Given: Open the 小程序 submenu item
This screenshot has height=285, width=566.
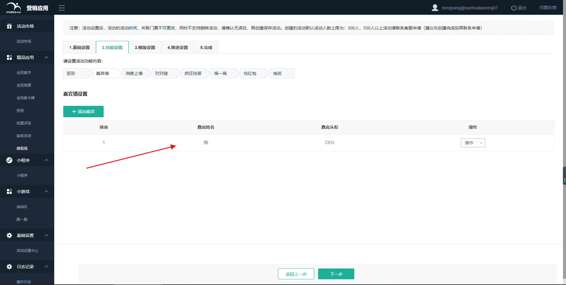Looking at the screenshot, I should tap(22, 175).
